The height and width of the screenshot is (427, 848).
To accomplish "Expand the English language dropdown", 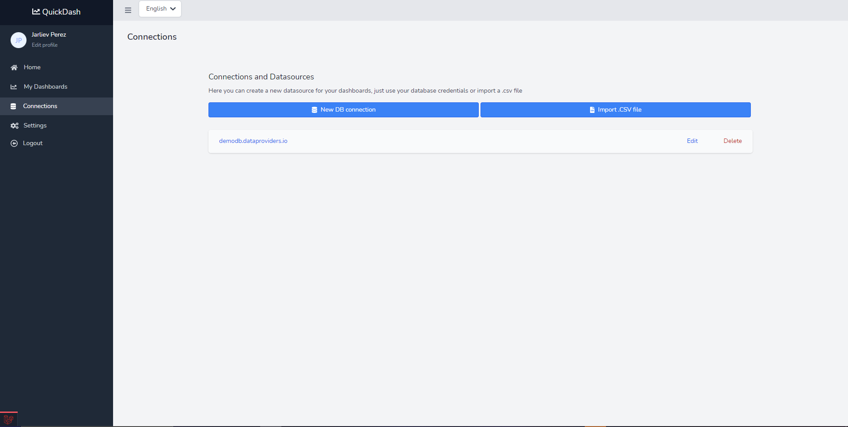I will coord(160,9).
